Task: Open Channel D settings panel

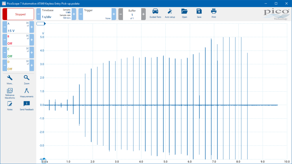Action: pyautogui.click(x=18, y=65)
